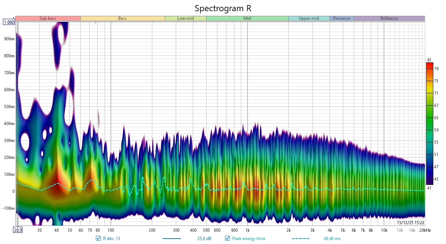Select the Upper mid band label
This screenshot has width=446, height=244.
pos(309,18)
